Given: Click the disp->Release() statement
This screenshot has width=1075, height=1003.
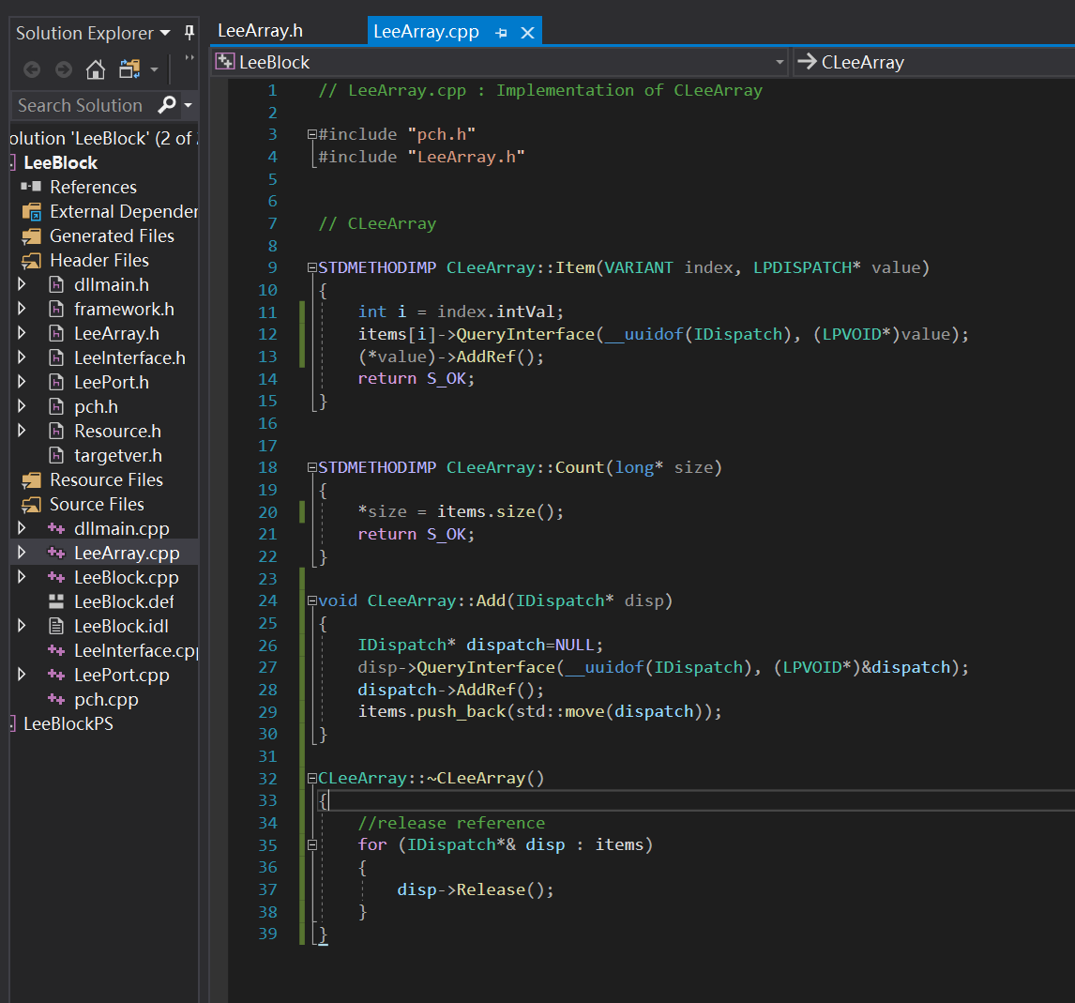Looking at the screenshot, I should [475, 889].
